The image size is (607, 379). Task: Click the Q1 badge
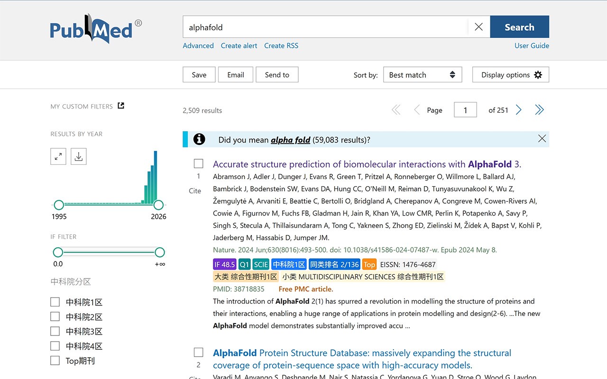(x=244, y=264)
